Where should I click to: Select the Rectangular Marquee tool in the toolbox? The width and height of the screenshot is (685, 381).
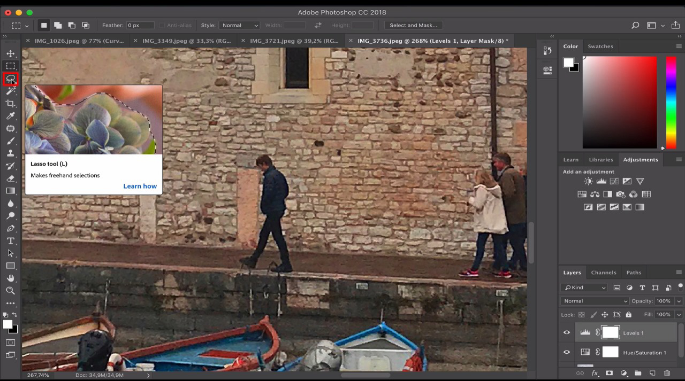click(x=10, y=66)
